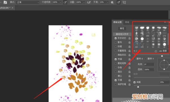Enable airbrush build-up icon
The image size is (170, 102).
[x=89, y=2]
